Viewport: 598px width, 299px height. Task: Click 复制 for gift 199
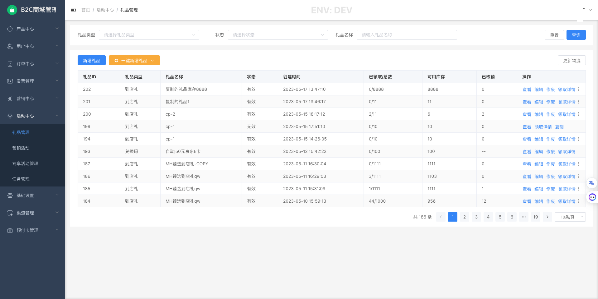point(559,127)
